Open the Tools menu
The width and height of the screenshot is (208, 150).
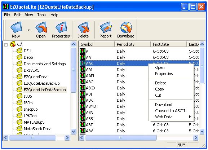[42, 15]
